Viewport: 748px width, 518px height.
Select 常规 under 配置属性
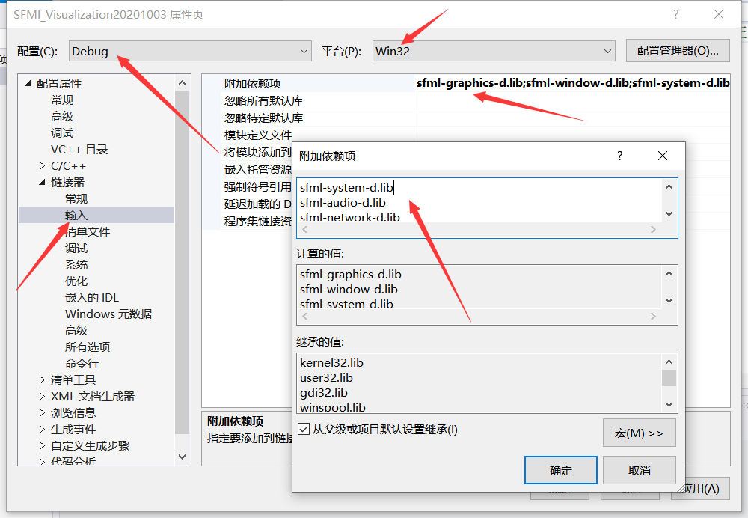62,100
